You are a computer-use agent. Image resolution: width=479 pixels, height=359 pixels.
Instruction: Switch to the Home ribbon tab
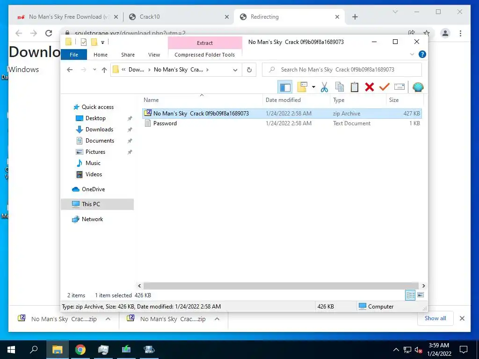click(x=101, y=55)
